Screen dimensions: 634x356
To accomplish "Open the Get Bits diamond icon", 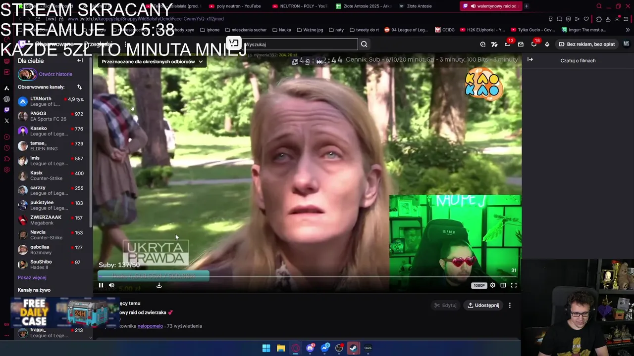I will [547, 44].
